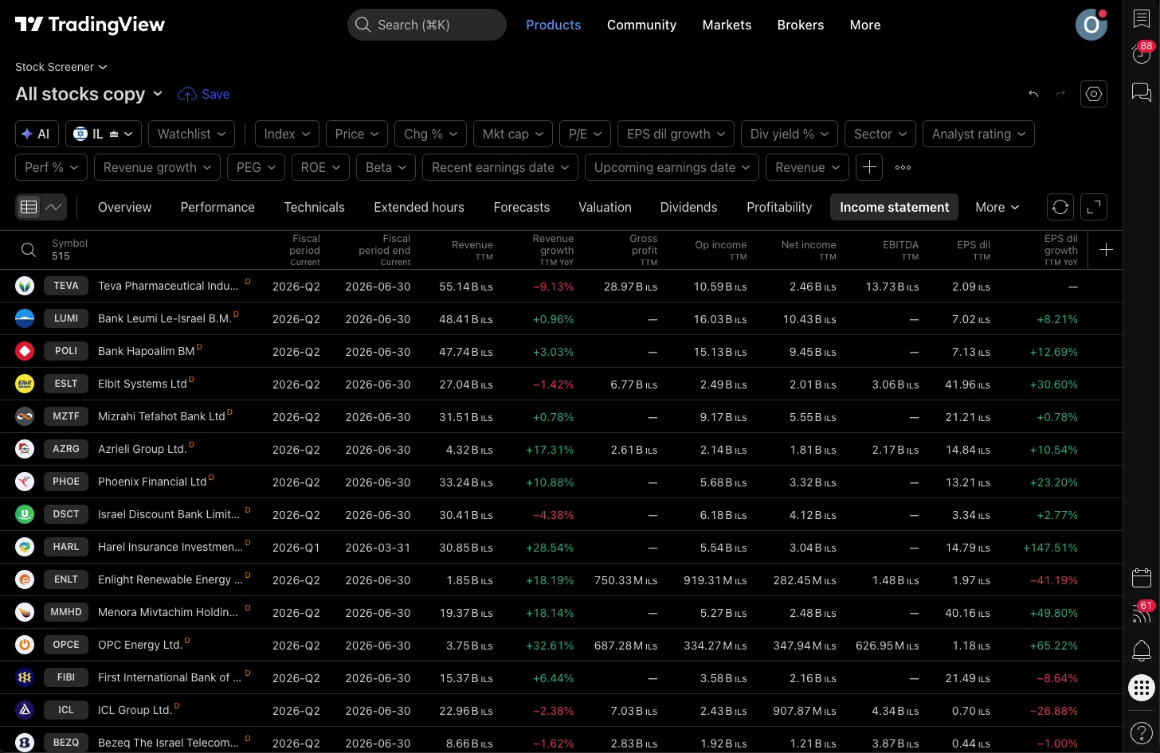Viewport: 1160px width, 753px height.
Task: Sort by Revenue TTM column header
Action: [x=472, y=250]
